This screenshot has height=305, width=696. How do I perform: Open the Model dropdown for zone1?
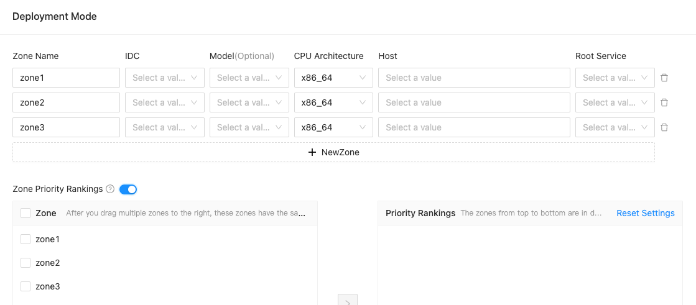coord(249,78)
